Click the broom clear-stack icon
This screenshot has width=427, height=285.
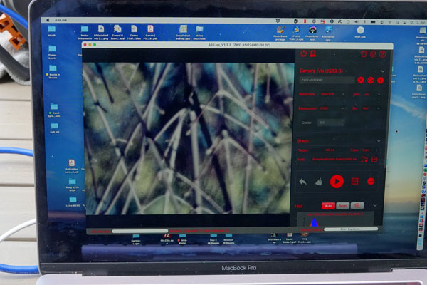pos(317,182)
